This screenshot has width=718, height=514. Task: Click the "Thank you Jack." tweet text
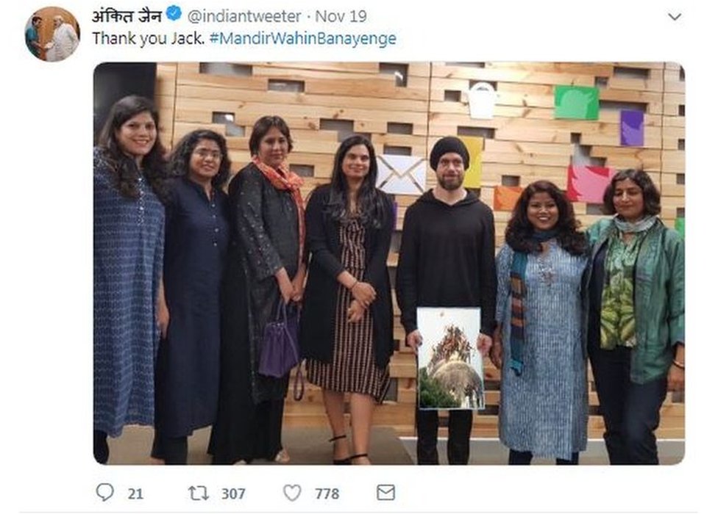[147, 39]
